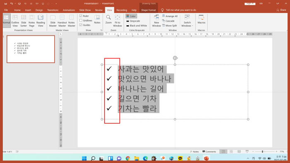Open Notes Master view

[x=71, y=21]
